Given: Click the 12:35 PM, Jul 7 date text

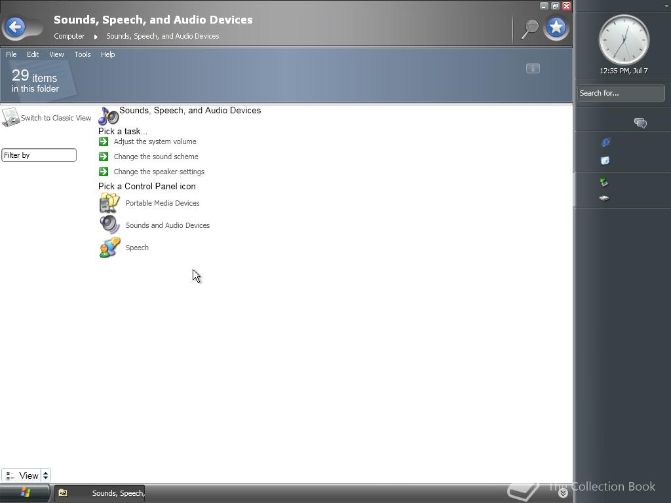Looking at the screenshot, I should tap(624, 71).
